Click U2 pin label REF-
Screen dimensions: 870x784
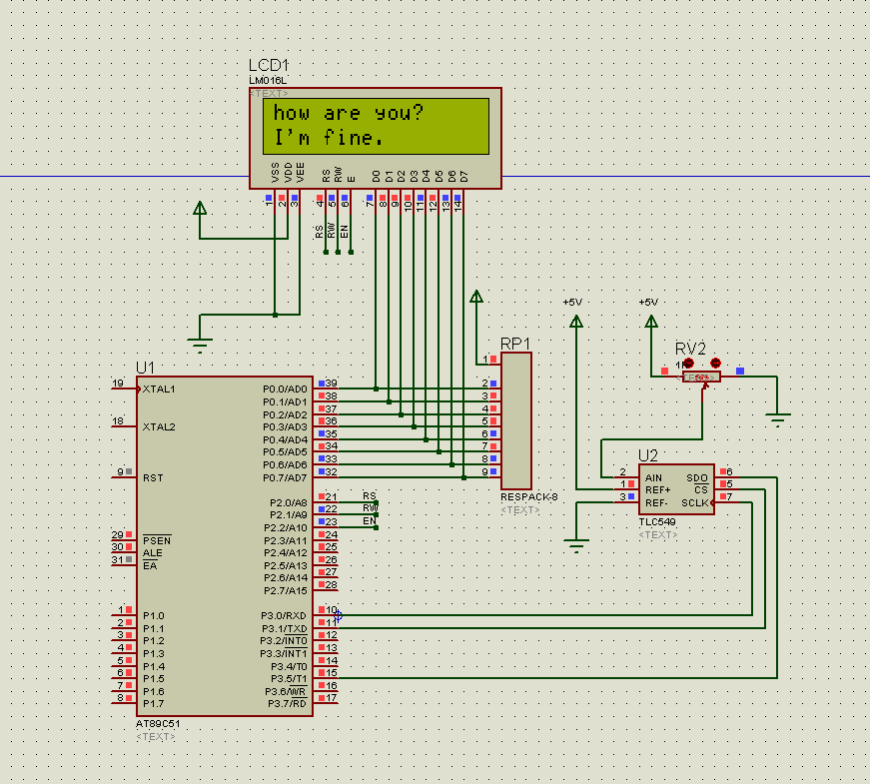point(656,502)
